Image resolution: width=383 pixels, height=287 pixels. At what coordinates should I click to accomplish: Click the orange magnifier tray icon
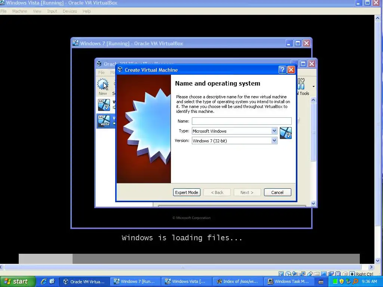[x=355, y=281]
